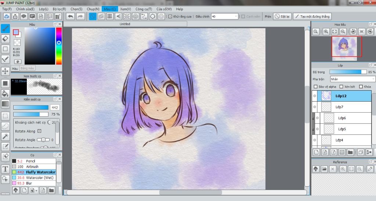The image size is (376, 201).
Task: Click Tạo một đường thẳng button
Action: point(312,17)
